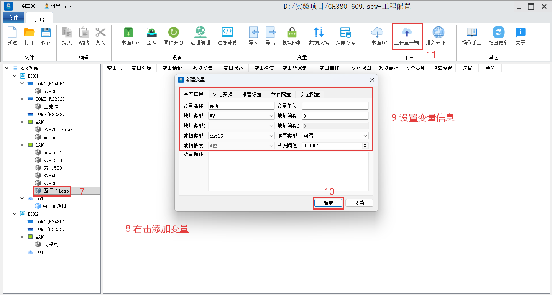
Task: Select the S7-1200 device
Action: click(53, 160)
